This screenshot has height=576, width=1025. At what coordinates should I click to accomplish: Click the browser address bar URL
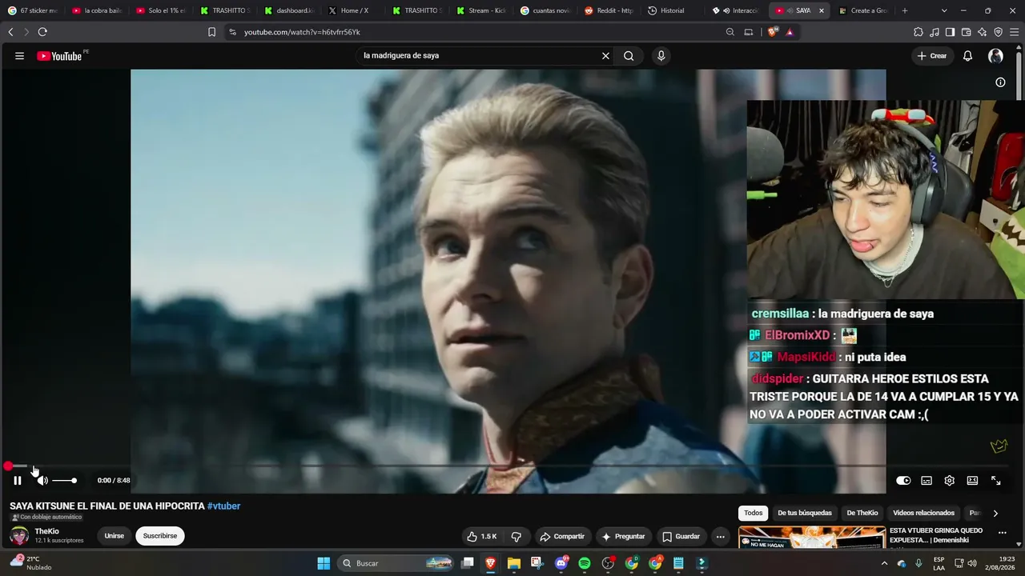coord(302,32)
